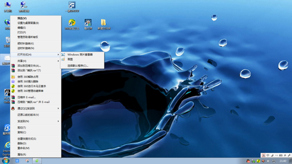Viewport: 292px width, 164px height.
Task: Click the Windows Start orb
Action: 6,161
